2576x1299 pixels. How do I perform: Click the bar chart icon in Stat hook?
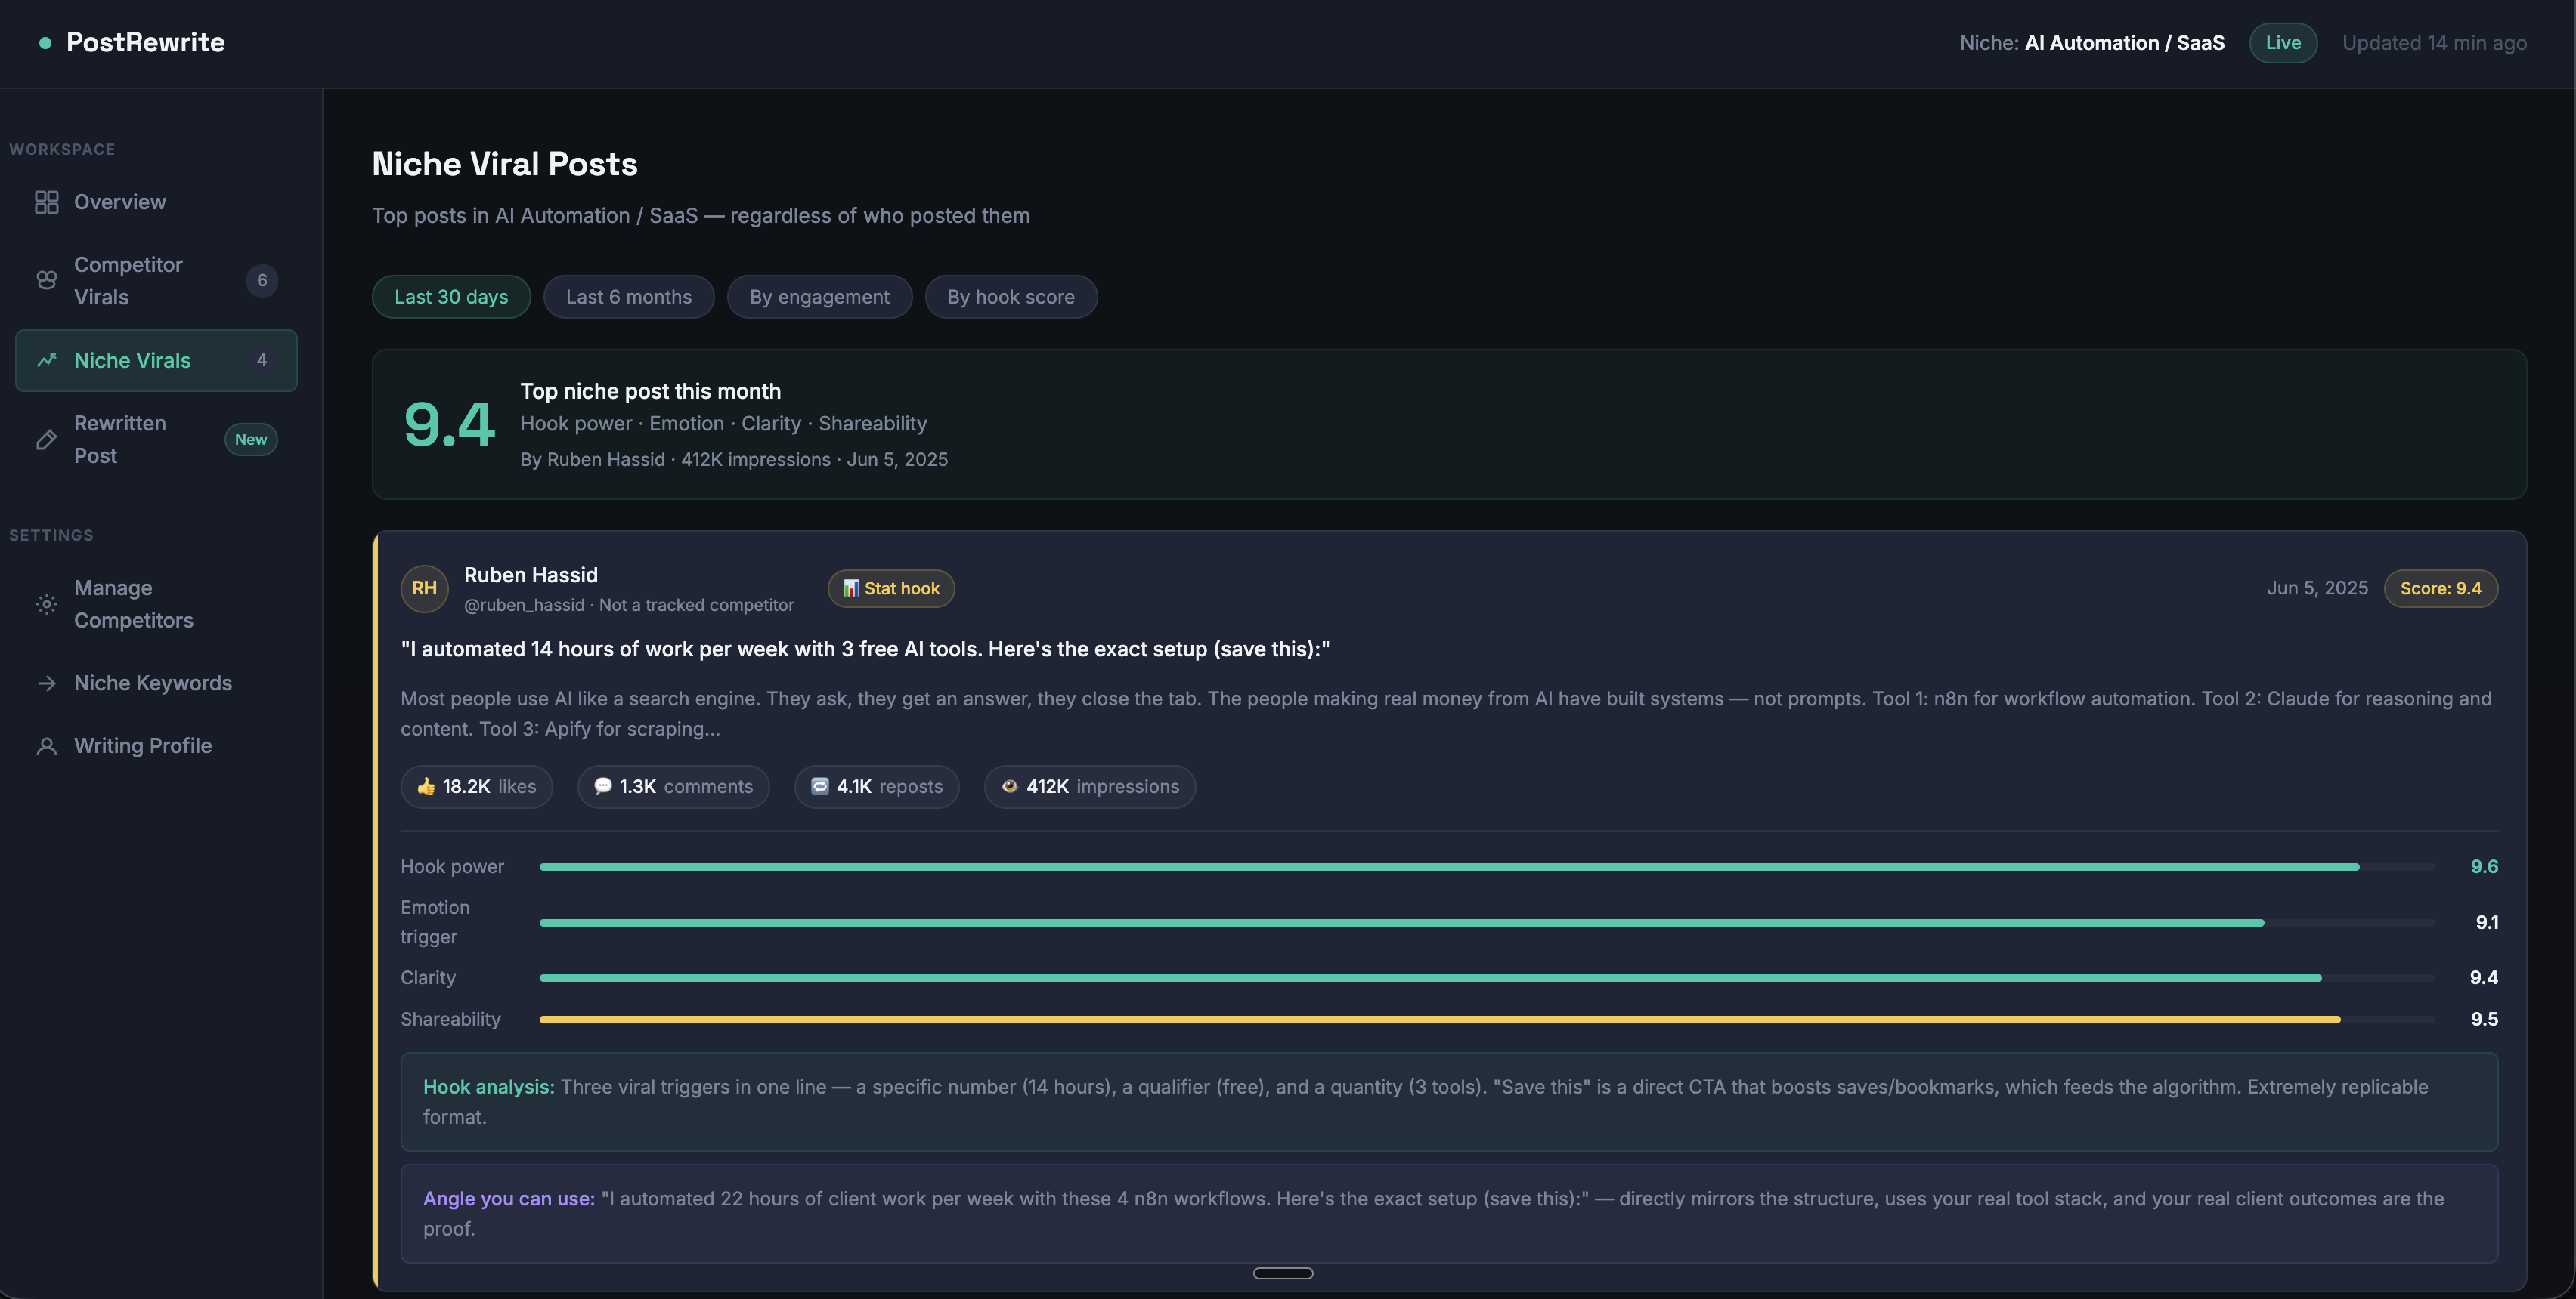point(851,588)
